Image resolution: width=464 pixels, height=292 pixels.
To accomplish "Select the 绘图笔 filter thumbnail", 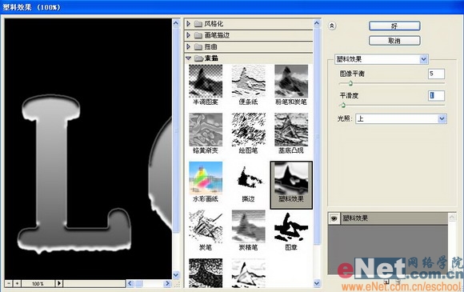I will point(248,130).
